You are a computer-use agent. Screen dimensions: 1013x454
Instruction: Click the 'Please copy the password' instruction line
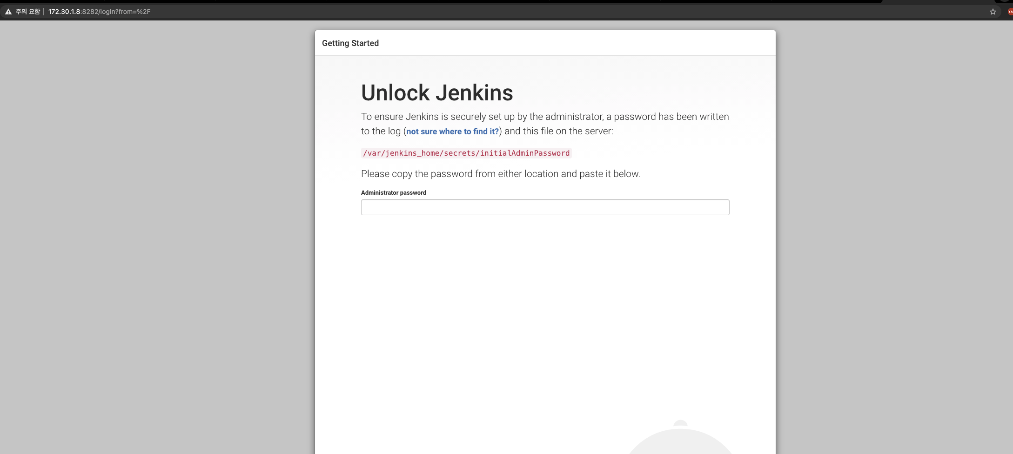click(500, 173)
